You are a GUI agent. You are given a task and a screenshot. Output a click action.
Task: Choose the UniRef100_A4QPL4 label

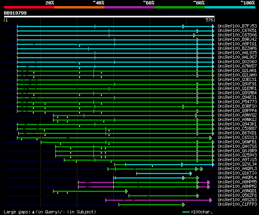coord(237,178)
